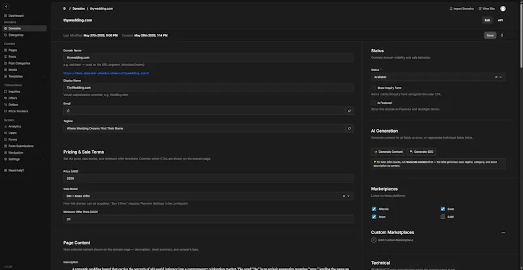Open the thywedding.com domain URL link

(106, 73)
